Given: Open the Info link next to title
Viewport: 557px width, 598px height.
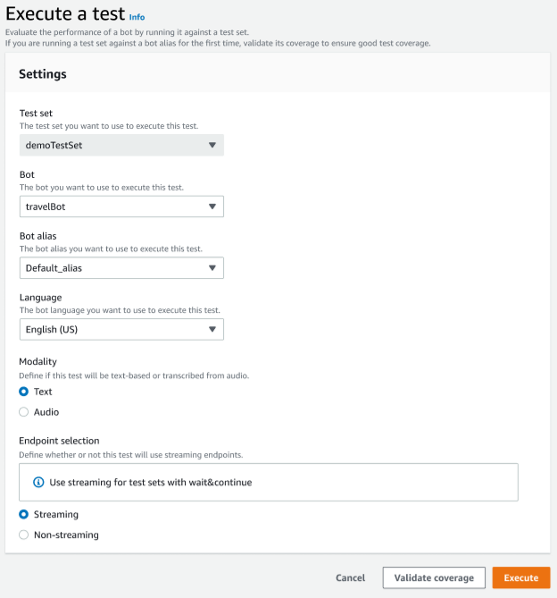Looking at the screenshot, I should pyautogui.click(x=137, y=17).
